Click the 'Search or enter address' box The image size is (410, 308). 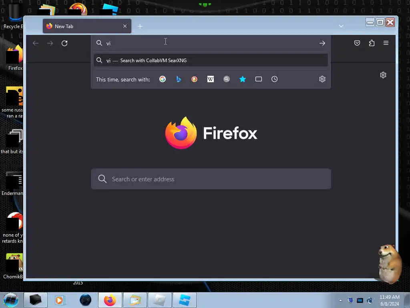(211, 179)
